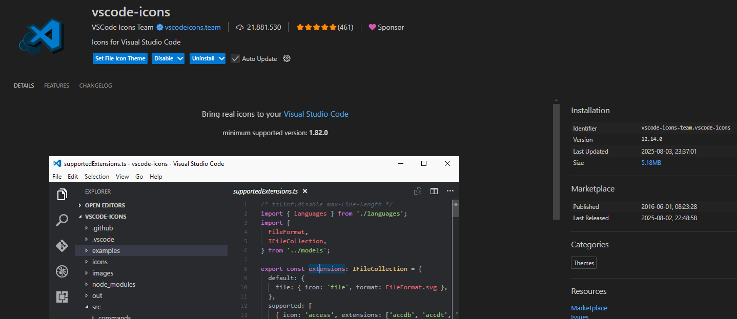
Task: Collapse the src folder
Action: coord(87,307)
